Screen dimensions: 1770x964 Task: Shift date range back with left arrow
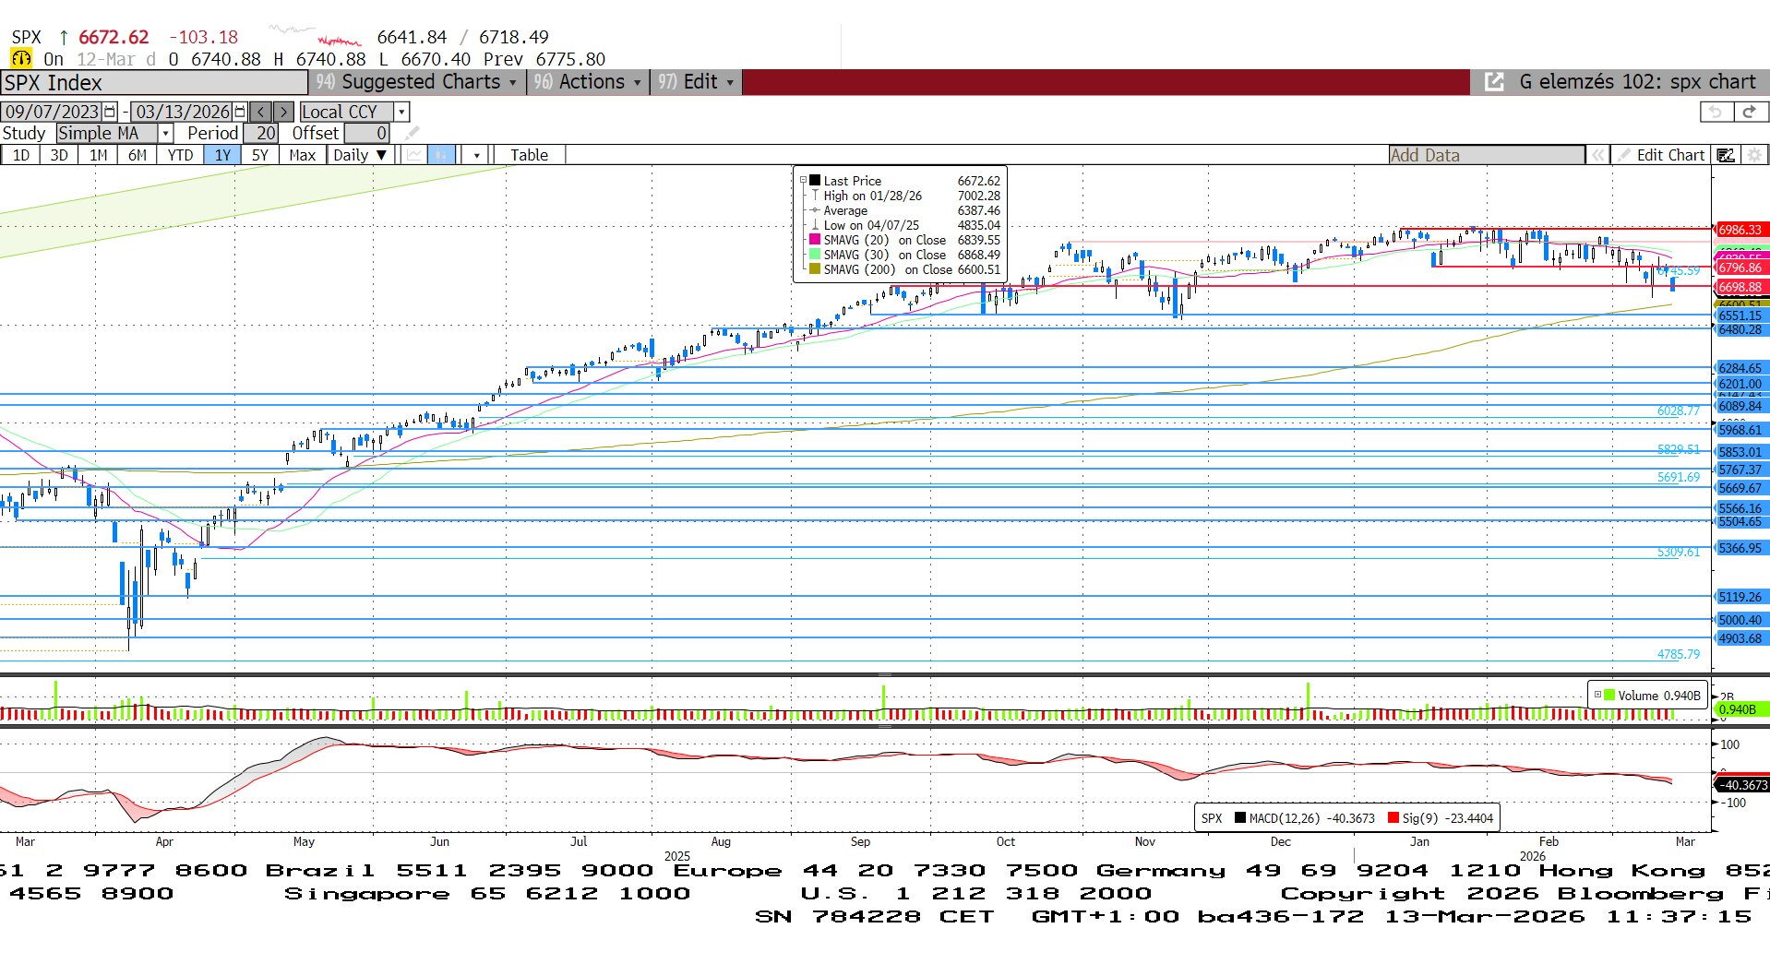pos(261,112)
